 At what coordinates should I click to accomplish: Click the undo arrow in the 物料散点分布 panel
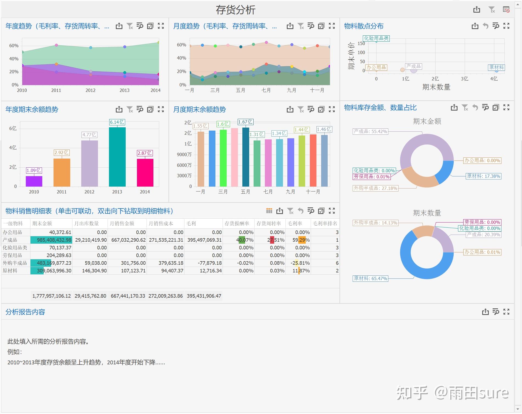pyautogui.click(x=485, y=26)
